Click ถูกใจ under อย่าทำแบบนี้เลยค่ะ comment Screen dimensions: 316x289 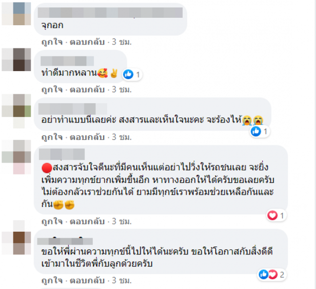click(x=52, y=137)
